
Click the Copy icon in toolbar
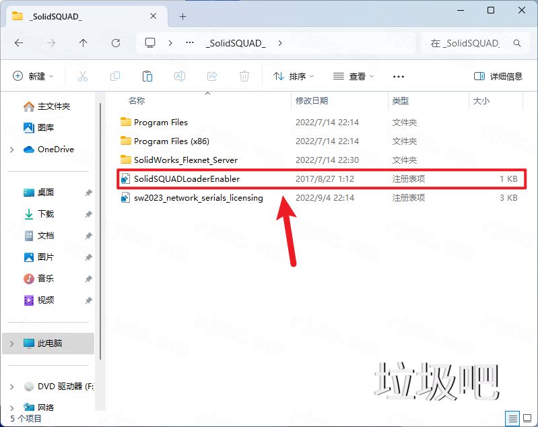[x=115, y=76]
